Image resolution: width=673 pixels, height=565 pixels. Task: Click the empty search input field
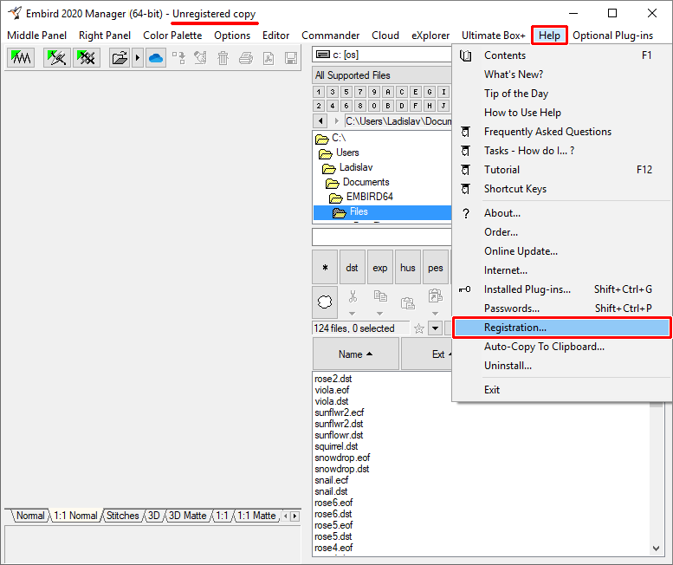[382, 237]
